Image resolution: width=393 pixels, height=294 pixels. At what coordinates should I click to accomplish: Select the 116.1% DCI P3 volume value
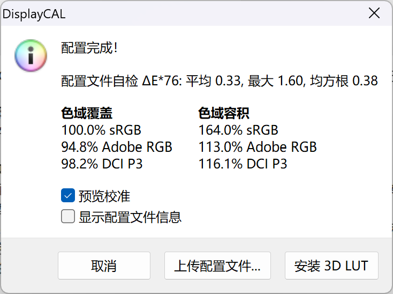(243, 164)
